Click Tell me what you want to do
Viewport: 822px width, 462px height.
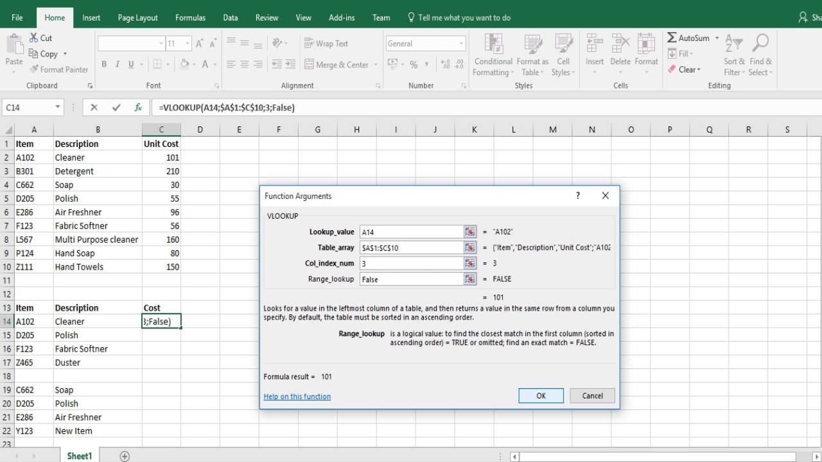pos(464,17)
